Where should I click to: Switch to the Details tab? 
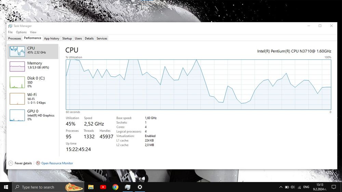point(89,38)
